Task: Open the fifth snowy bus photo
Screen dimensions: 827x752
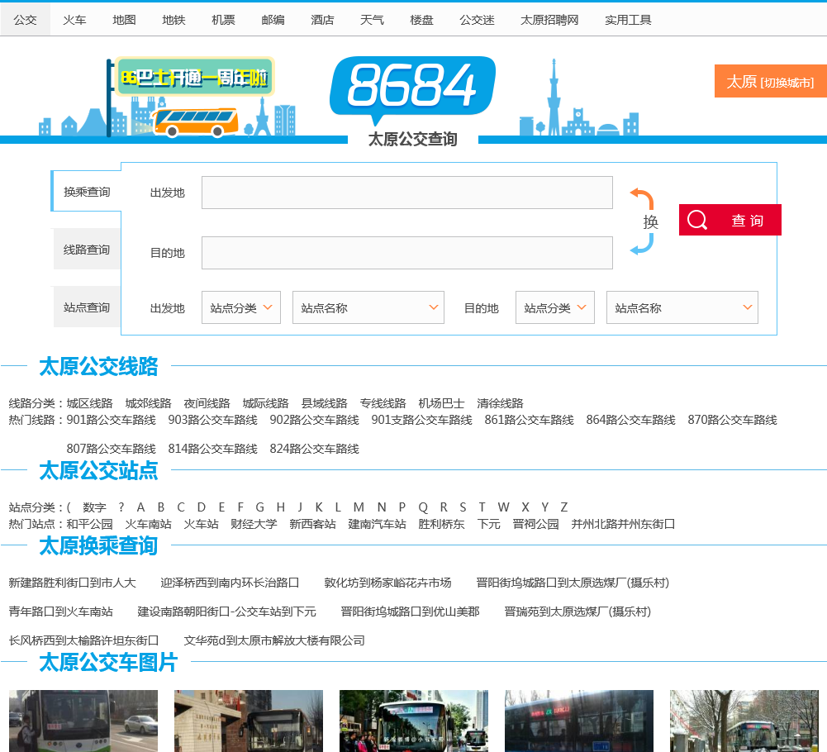Action: [744, 721]
